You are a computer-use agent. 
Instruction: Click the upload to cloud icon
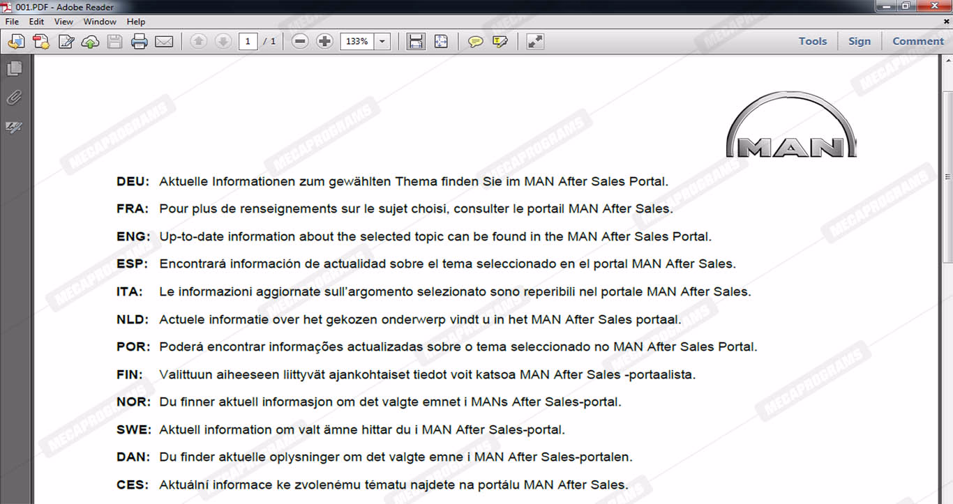pos(90,42)
